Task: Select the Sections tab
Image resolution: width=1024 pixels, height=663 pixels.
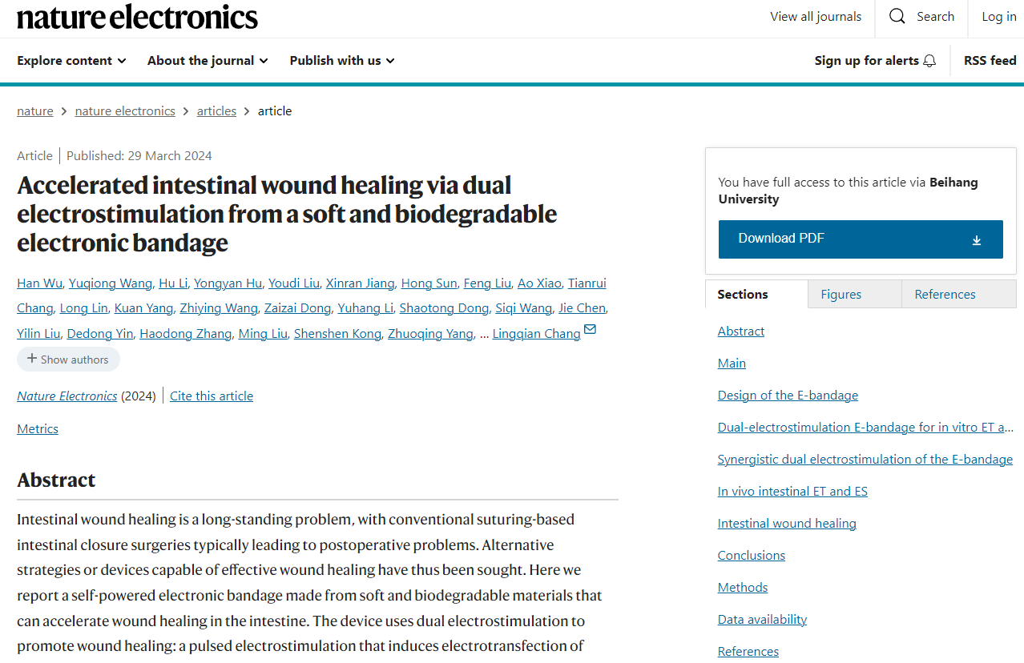Action: pos(743,294)
